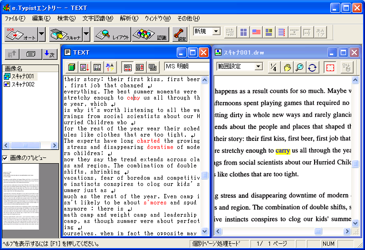Open the 新規 combo box dropdown
Image resolution: width=365 pixels, height=250 pixels.
[x=216, y=31]
